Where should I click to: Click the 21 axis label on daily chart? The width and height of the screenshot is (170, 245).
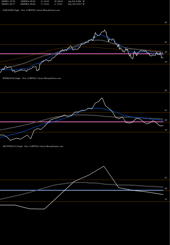pyautogui.click(x=166, y=42)
